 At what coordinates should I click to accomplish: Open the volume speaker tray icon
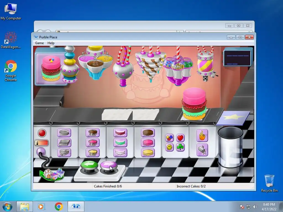(x=255, y=207)
